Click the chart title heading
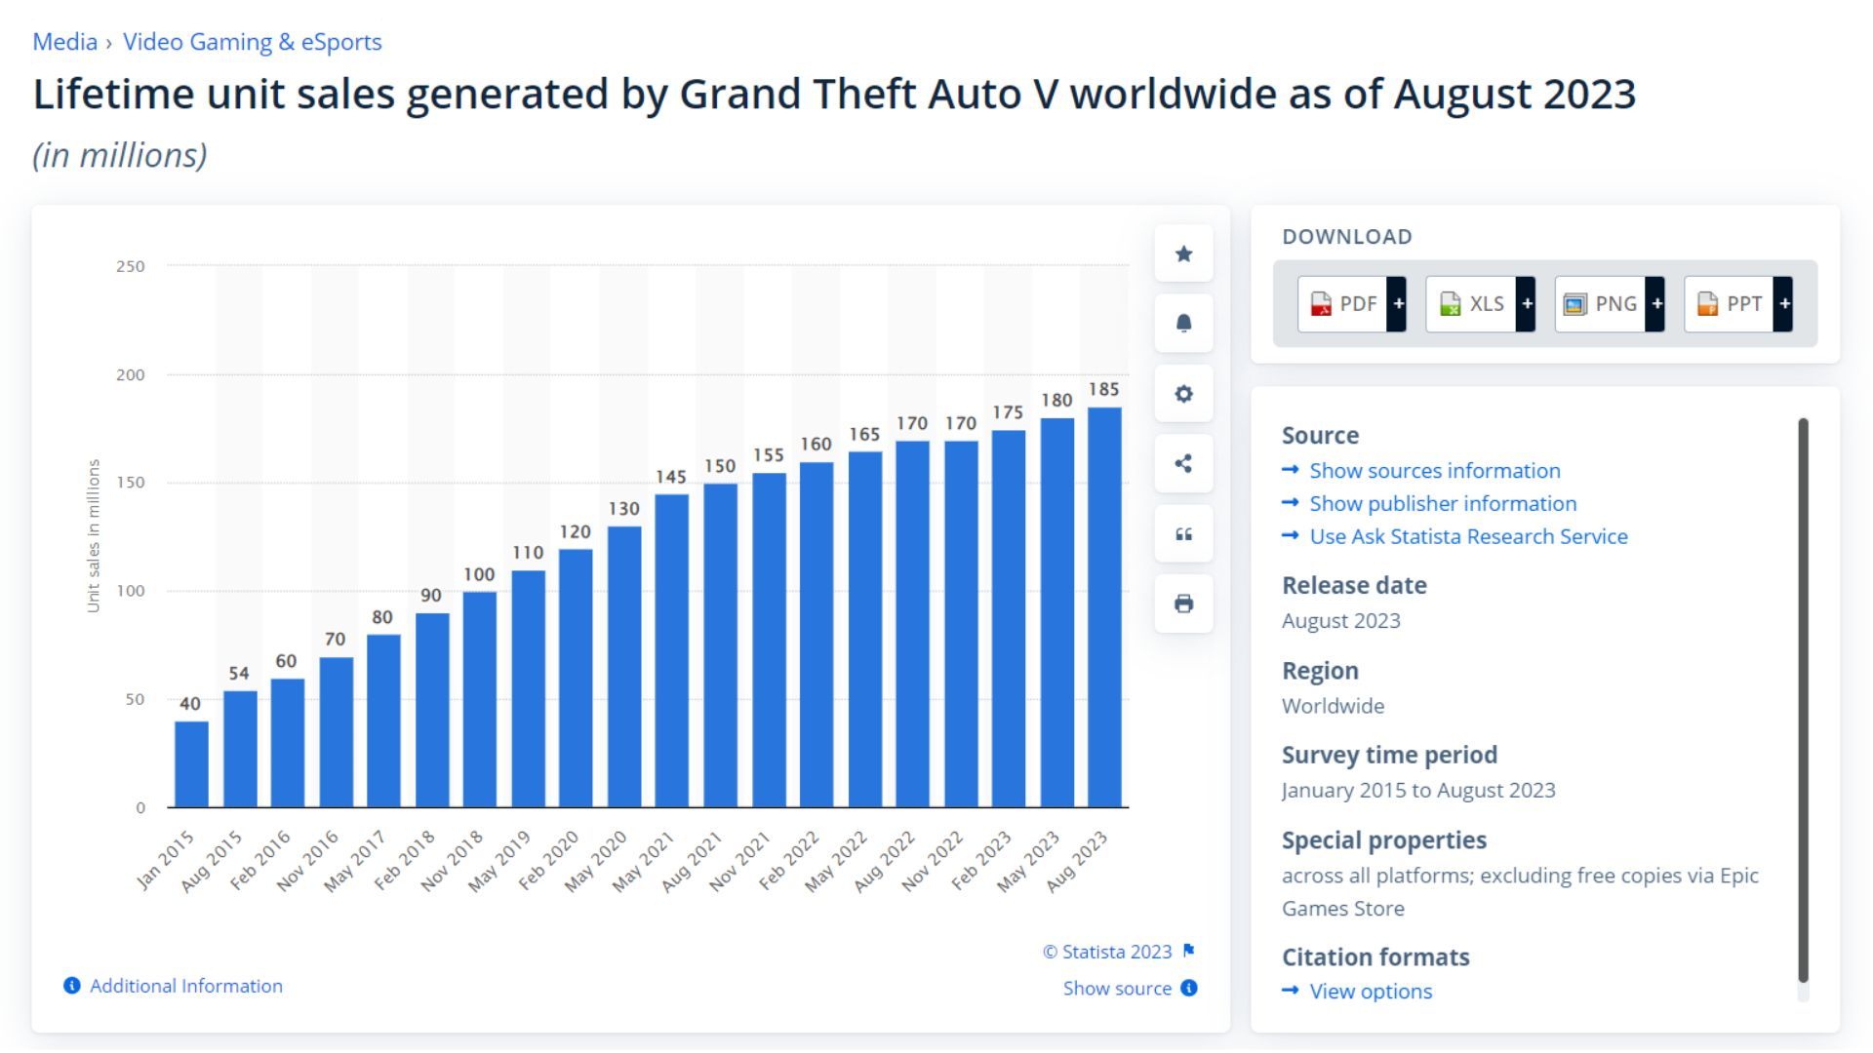This screenshot has width=1873, height=1053. 834,95
